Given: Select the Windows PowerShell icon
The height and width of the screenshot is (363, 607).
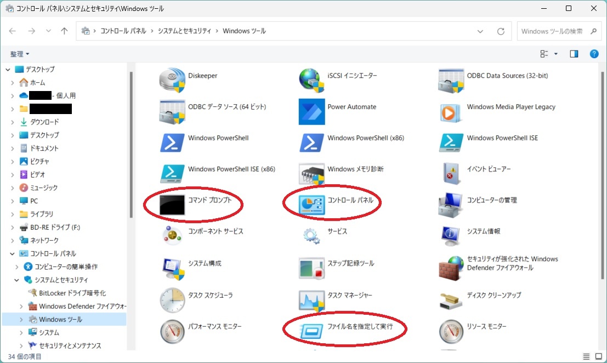Looking at the screenshot, I should coord(172,143).
